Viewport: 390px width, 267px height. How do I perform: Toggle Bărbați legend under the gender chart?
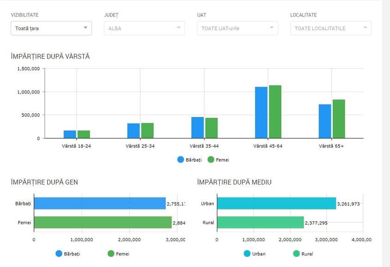click(x=59, y=254)
